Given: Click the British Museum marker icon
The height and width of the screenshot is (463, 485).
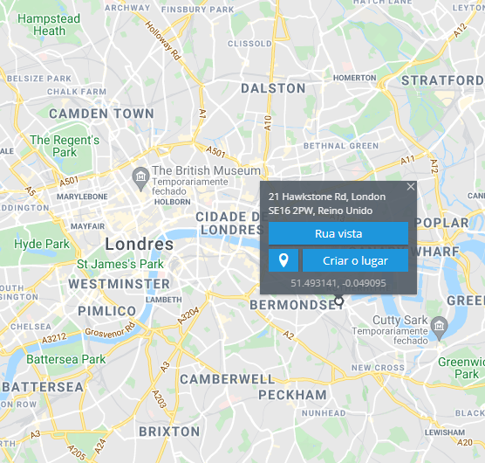Looking at the screenshot, I should pos(140,179).
